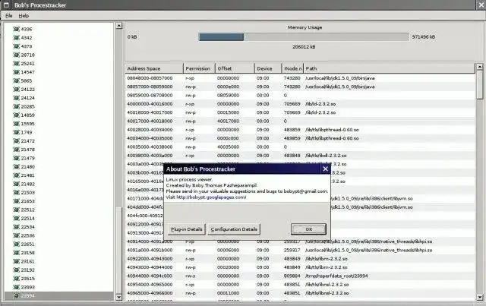
Task: Select process 21478 in the list
Action: click(27, 150)
